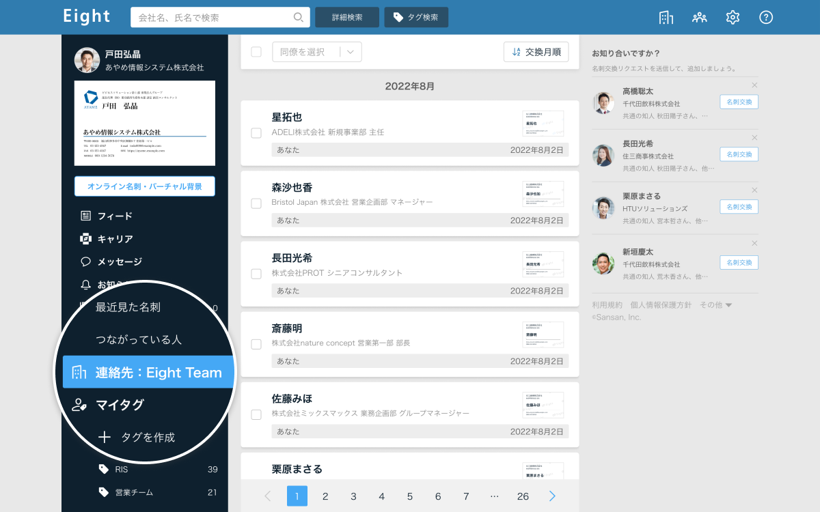Open 森沙也香's business card thumbnail
The width and height of the screenshot is (820, 512).
pos(543,194)
